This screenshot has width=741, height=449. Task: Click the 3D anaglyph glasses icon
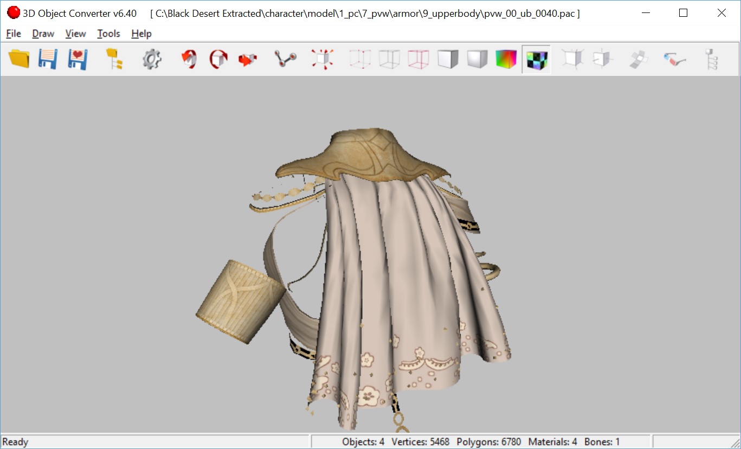click(x=674, y=59)
